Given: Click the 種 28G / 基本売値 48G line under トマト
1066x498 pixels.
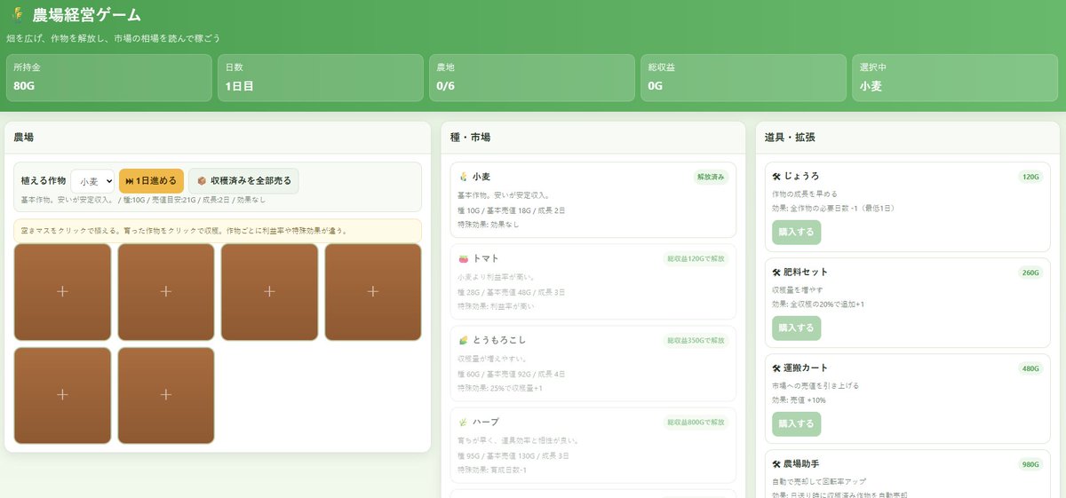Looking at the screenshot, I should click(x=511, y=292).
